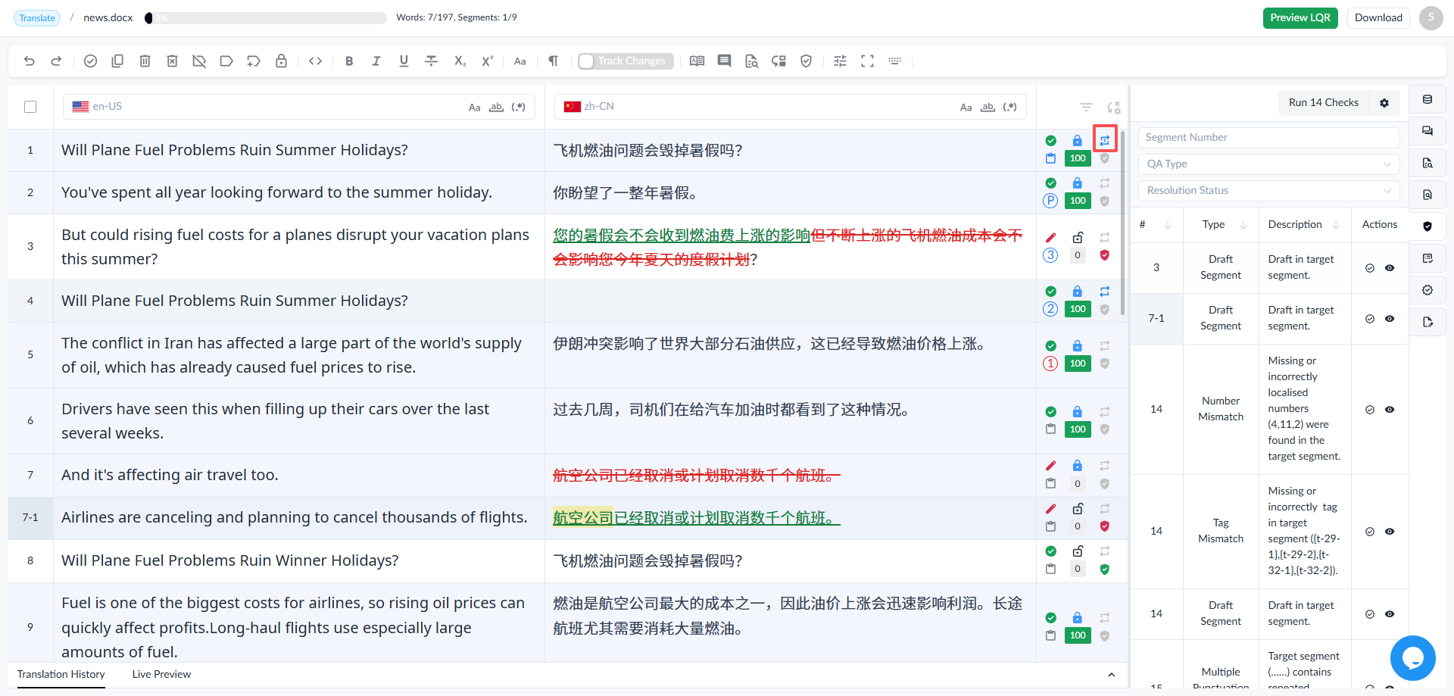
Task: Toggle lock icon on segment 3
Action: click(1078, 237)
